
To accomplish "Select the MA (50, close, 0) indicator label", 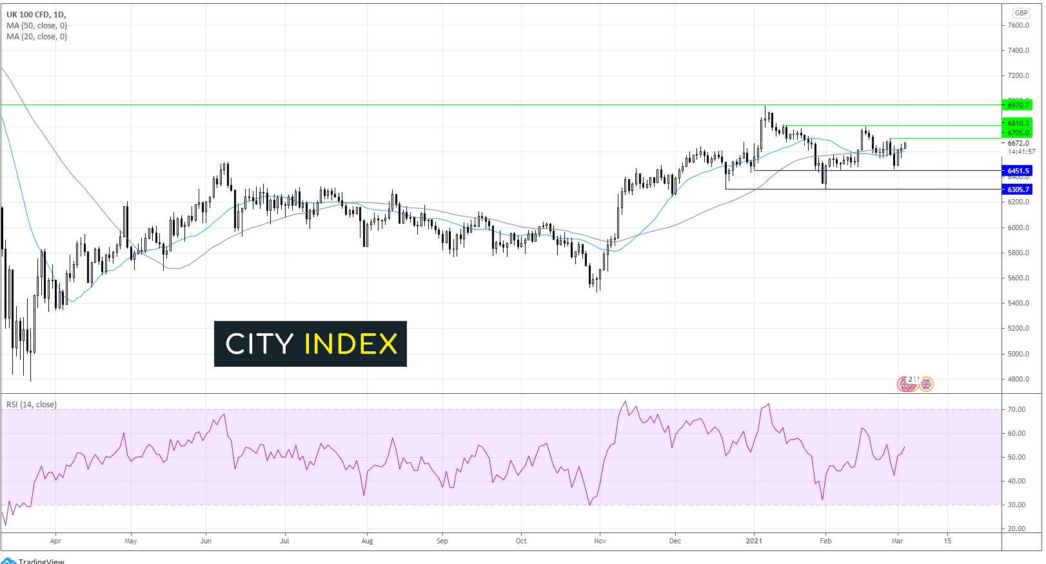I will [x=37, y=26].
